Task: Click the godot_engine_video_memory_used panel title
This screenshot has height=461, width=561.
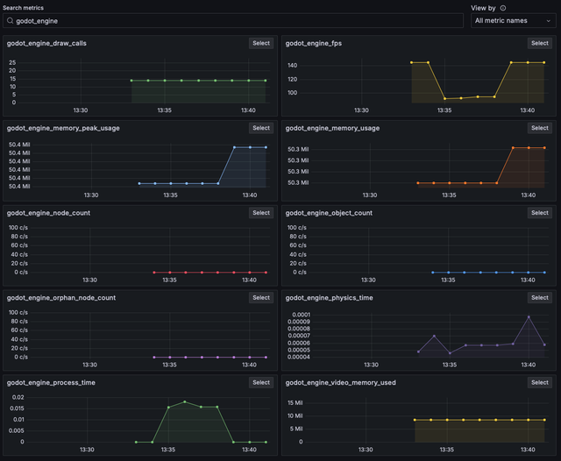Action: (x=341, y=383)
